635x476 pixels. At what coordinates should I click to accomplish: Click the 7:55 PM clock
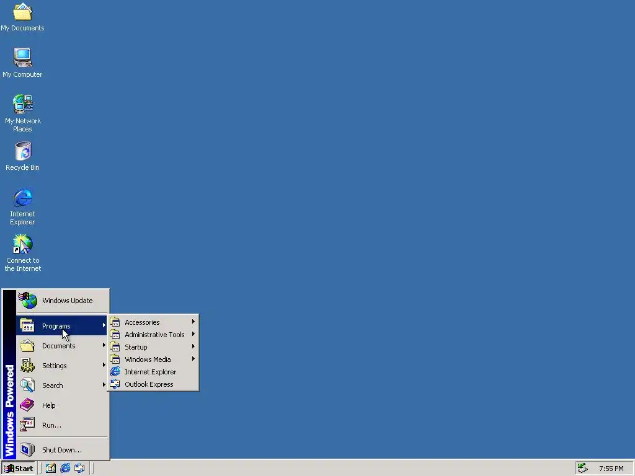click(611, 469)
